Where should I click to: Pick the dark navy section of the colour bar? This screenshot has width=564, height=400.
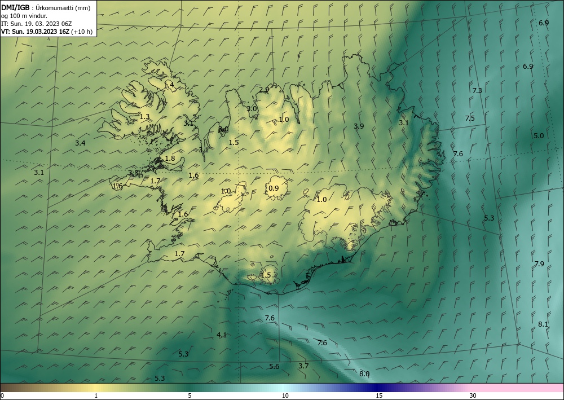tap(378, 388)
